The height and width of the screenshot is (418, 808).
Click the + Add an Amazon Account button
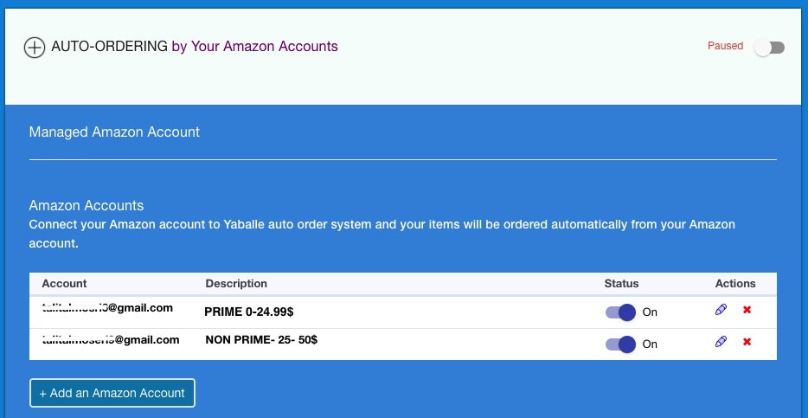tap(112, 393)
